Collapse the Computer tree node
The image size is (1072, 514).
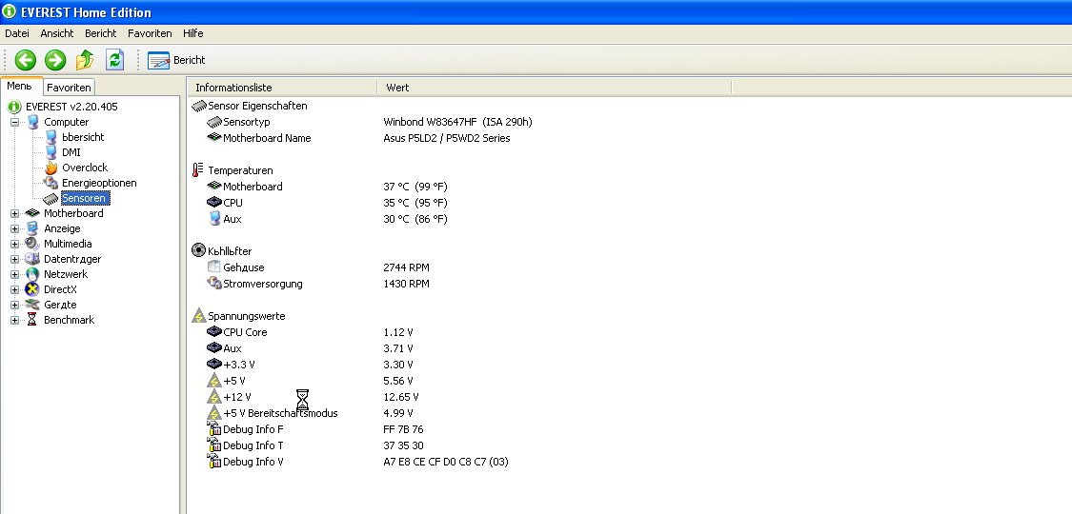click(14, 122)
